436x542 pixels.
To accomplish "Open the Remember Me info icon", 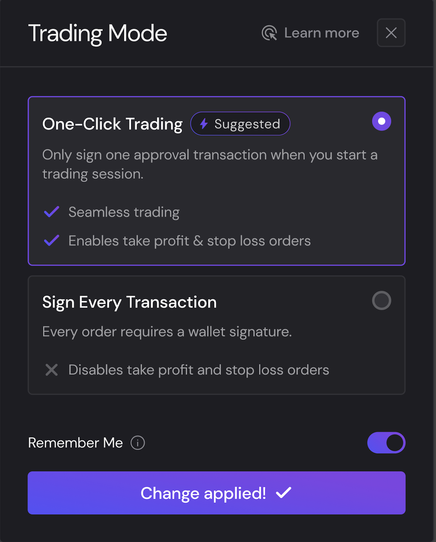I will point(138,443).
